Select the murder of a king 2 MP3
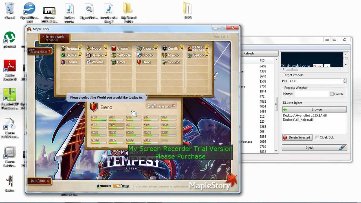 point(109,13)
